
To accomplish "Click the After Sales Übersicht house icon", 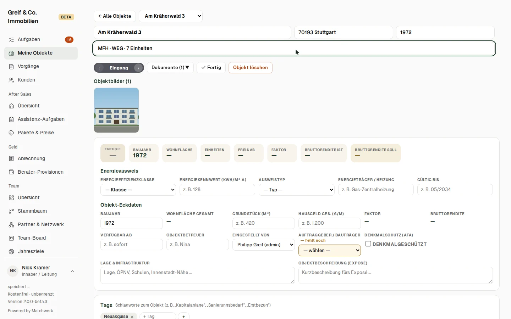I will click(11, 106).
